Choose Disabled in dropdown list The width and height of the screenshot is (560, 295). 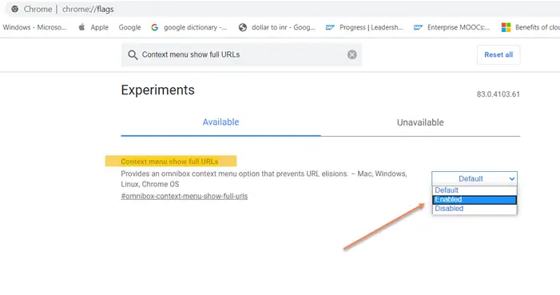475,209
